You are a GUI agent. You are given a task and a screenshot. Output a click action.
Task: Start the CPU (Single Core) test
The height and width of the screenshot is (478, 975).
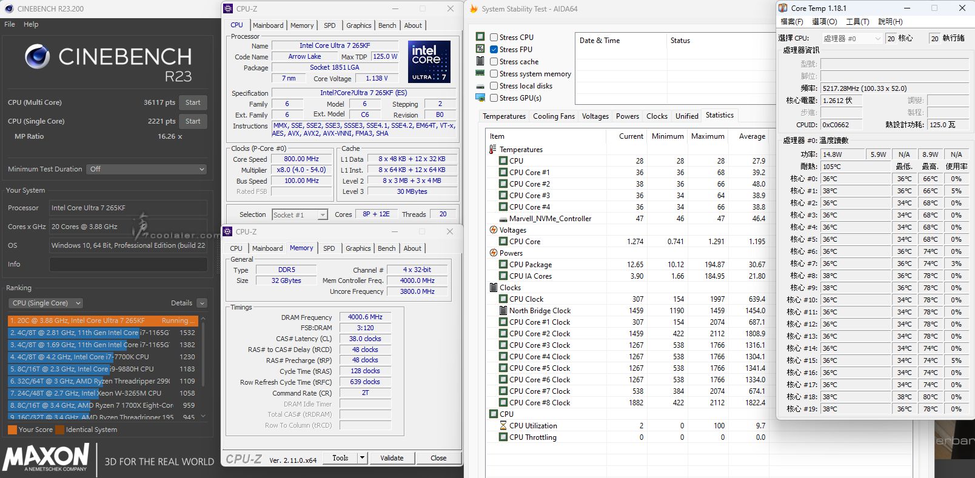point(193,121)
